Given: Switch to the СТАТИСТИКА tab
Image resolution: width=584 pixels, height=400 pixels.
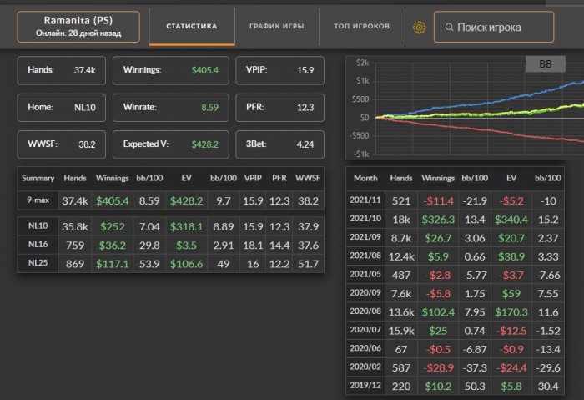Looking at the screenshot, I should tap(191, 27).
